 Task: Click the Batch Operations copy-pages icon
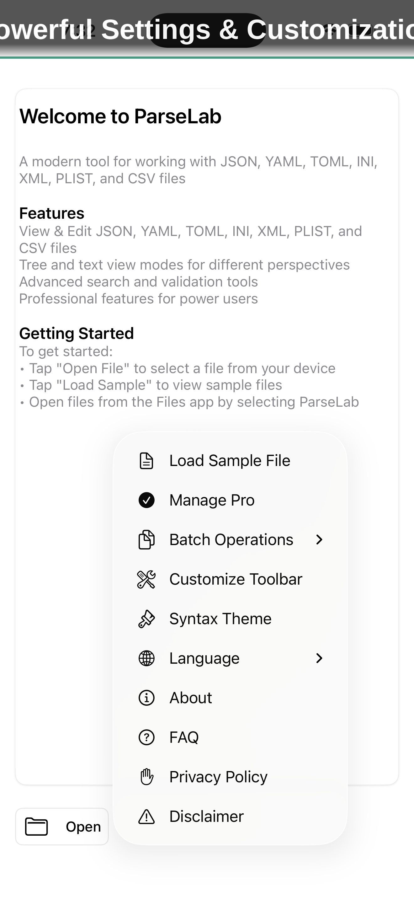pyautogui.click(x=146, y=539)
